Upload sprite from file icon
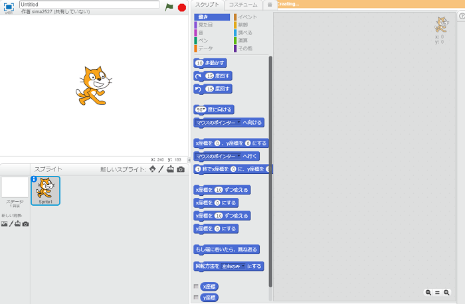Viewport: 465px width, 304px height. coord(170,169)
